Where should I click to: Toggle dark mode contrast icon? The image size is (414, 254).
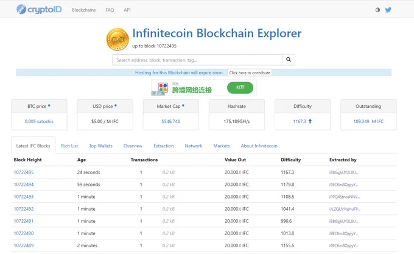(377, 10)
